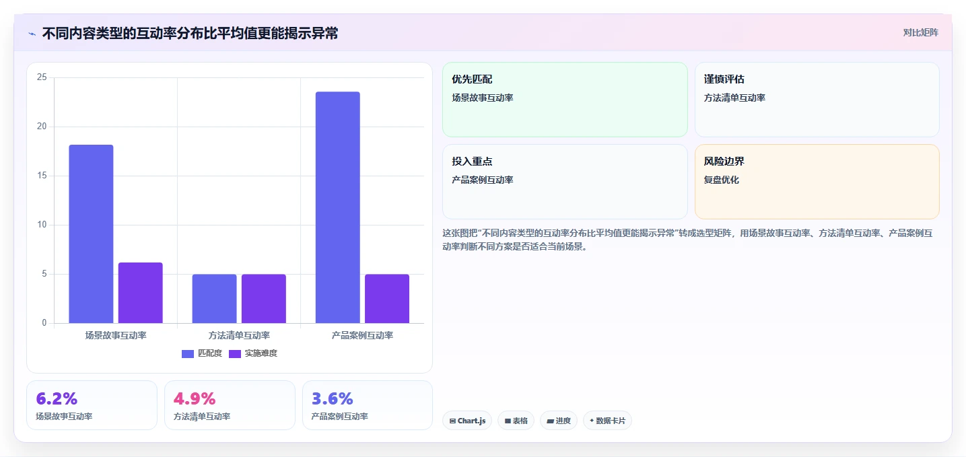
Task: Click the 匹配度 legend label text
Action: (x=210, y=353)
